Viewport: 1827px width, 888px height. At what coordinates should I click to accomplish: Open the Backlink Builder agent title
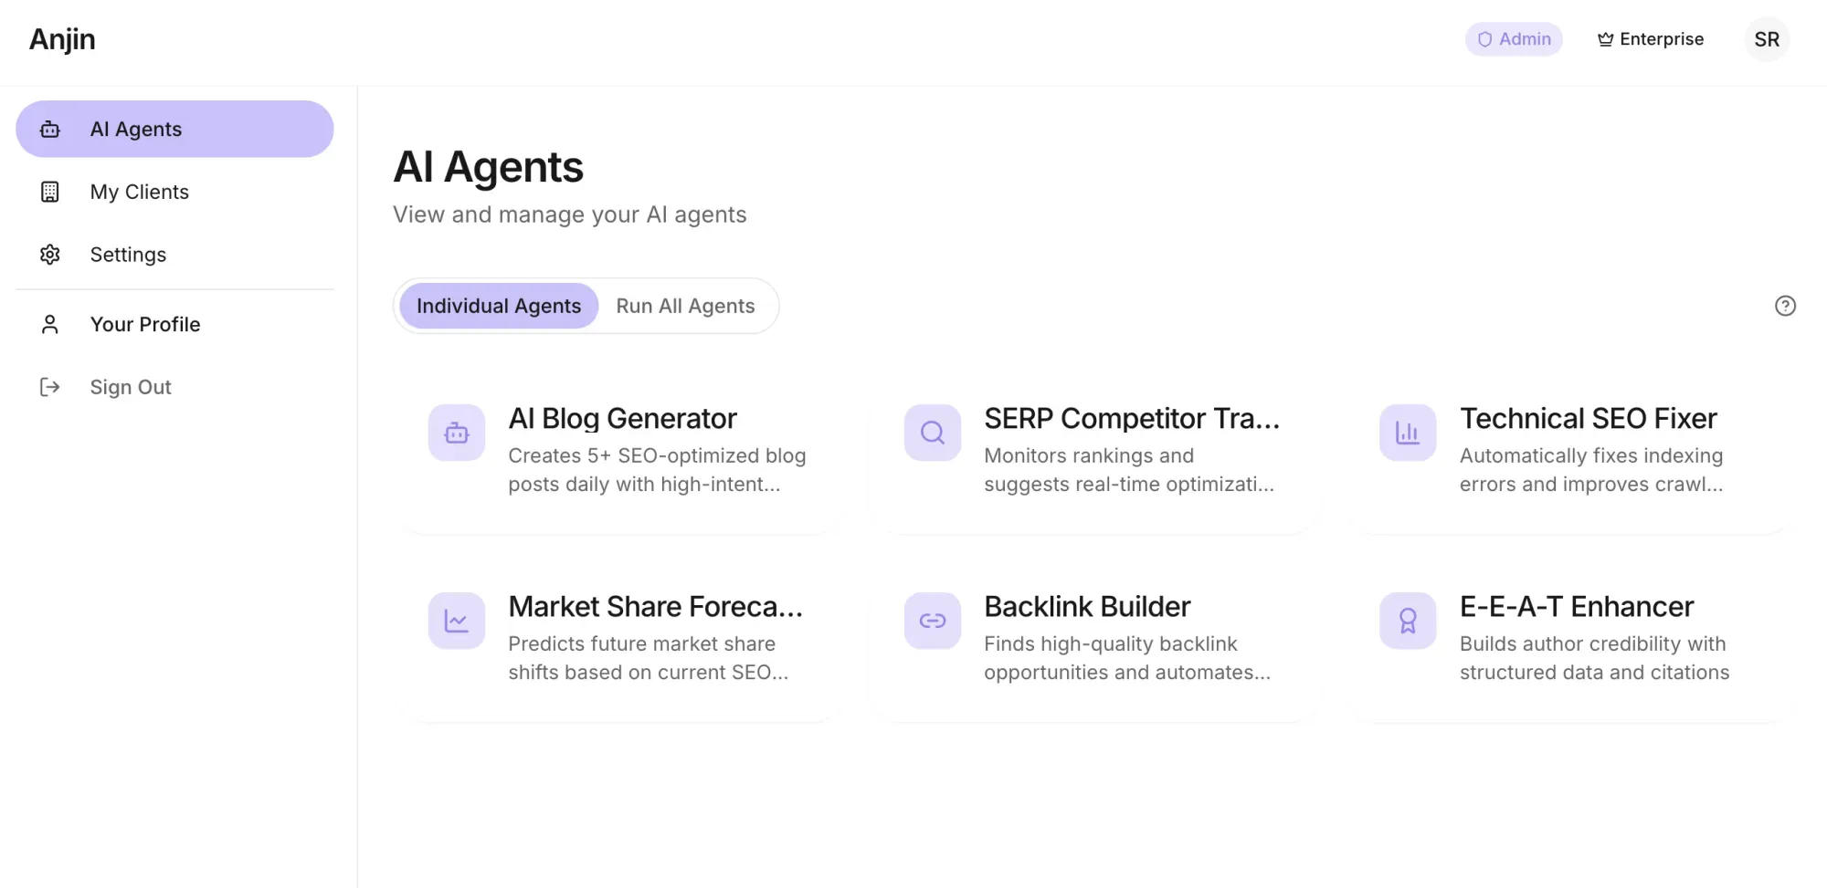tap(1087, 606)
